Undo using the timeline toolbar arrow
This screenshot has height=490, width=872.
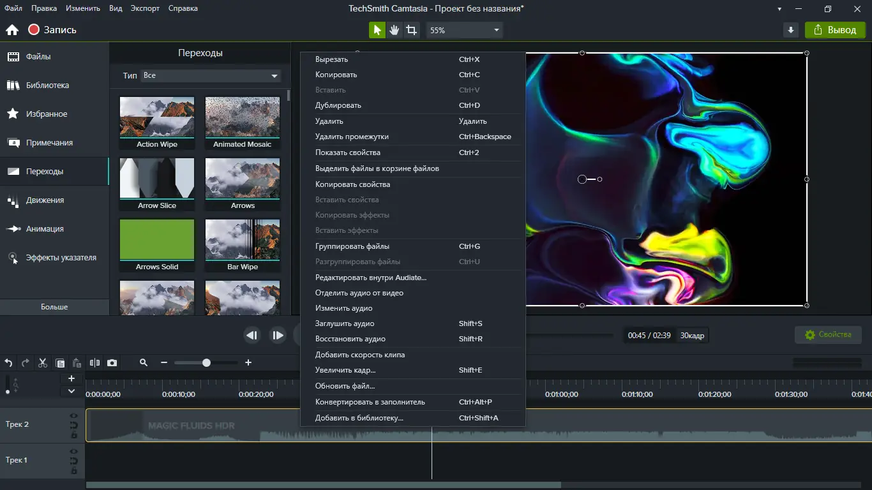pyautogui.click(x=8, y=363)
